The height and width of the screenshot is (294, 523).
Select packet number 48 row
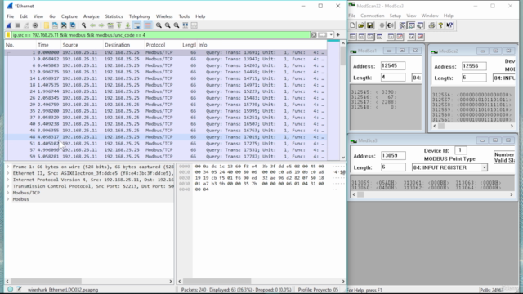(x=166, y=137)
